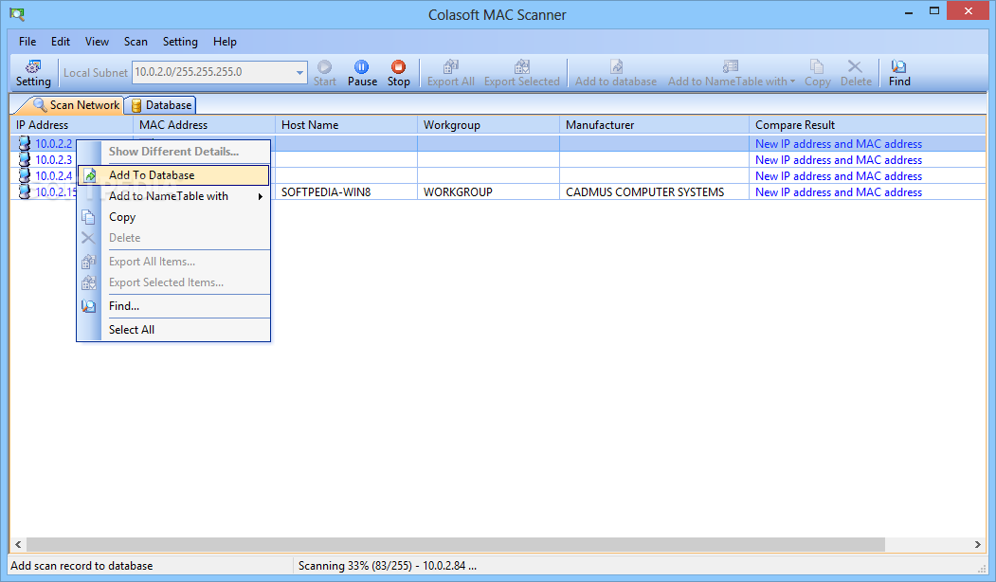The width and height of the screenshot is (996, 582).
Task: Open the Setting menu
Action: pyautogui.click(x=180, y=42)
